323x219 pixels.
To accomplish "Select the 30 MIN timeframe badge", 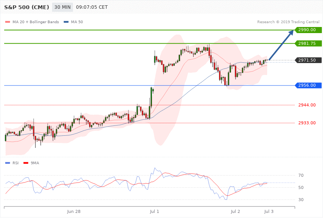I will pos(62,7).
